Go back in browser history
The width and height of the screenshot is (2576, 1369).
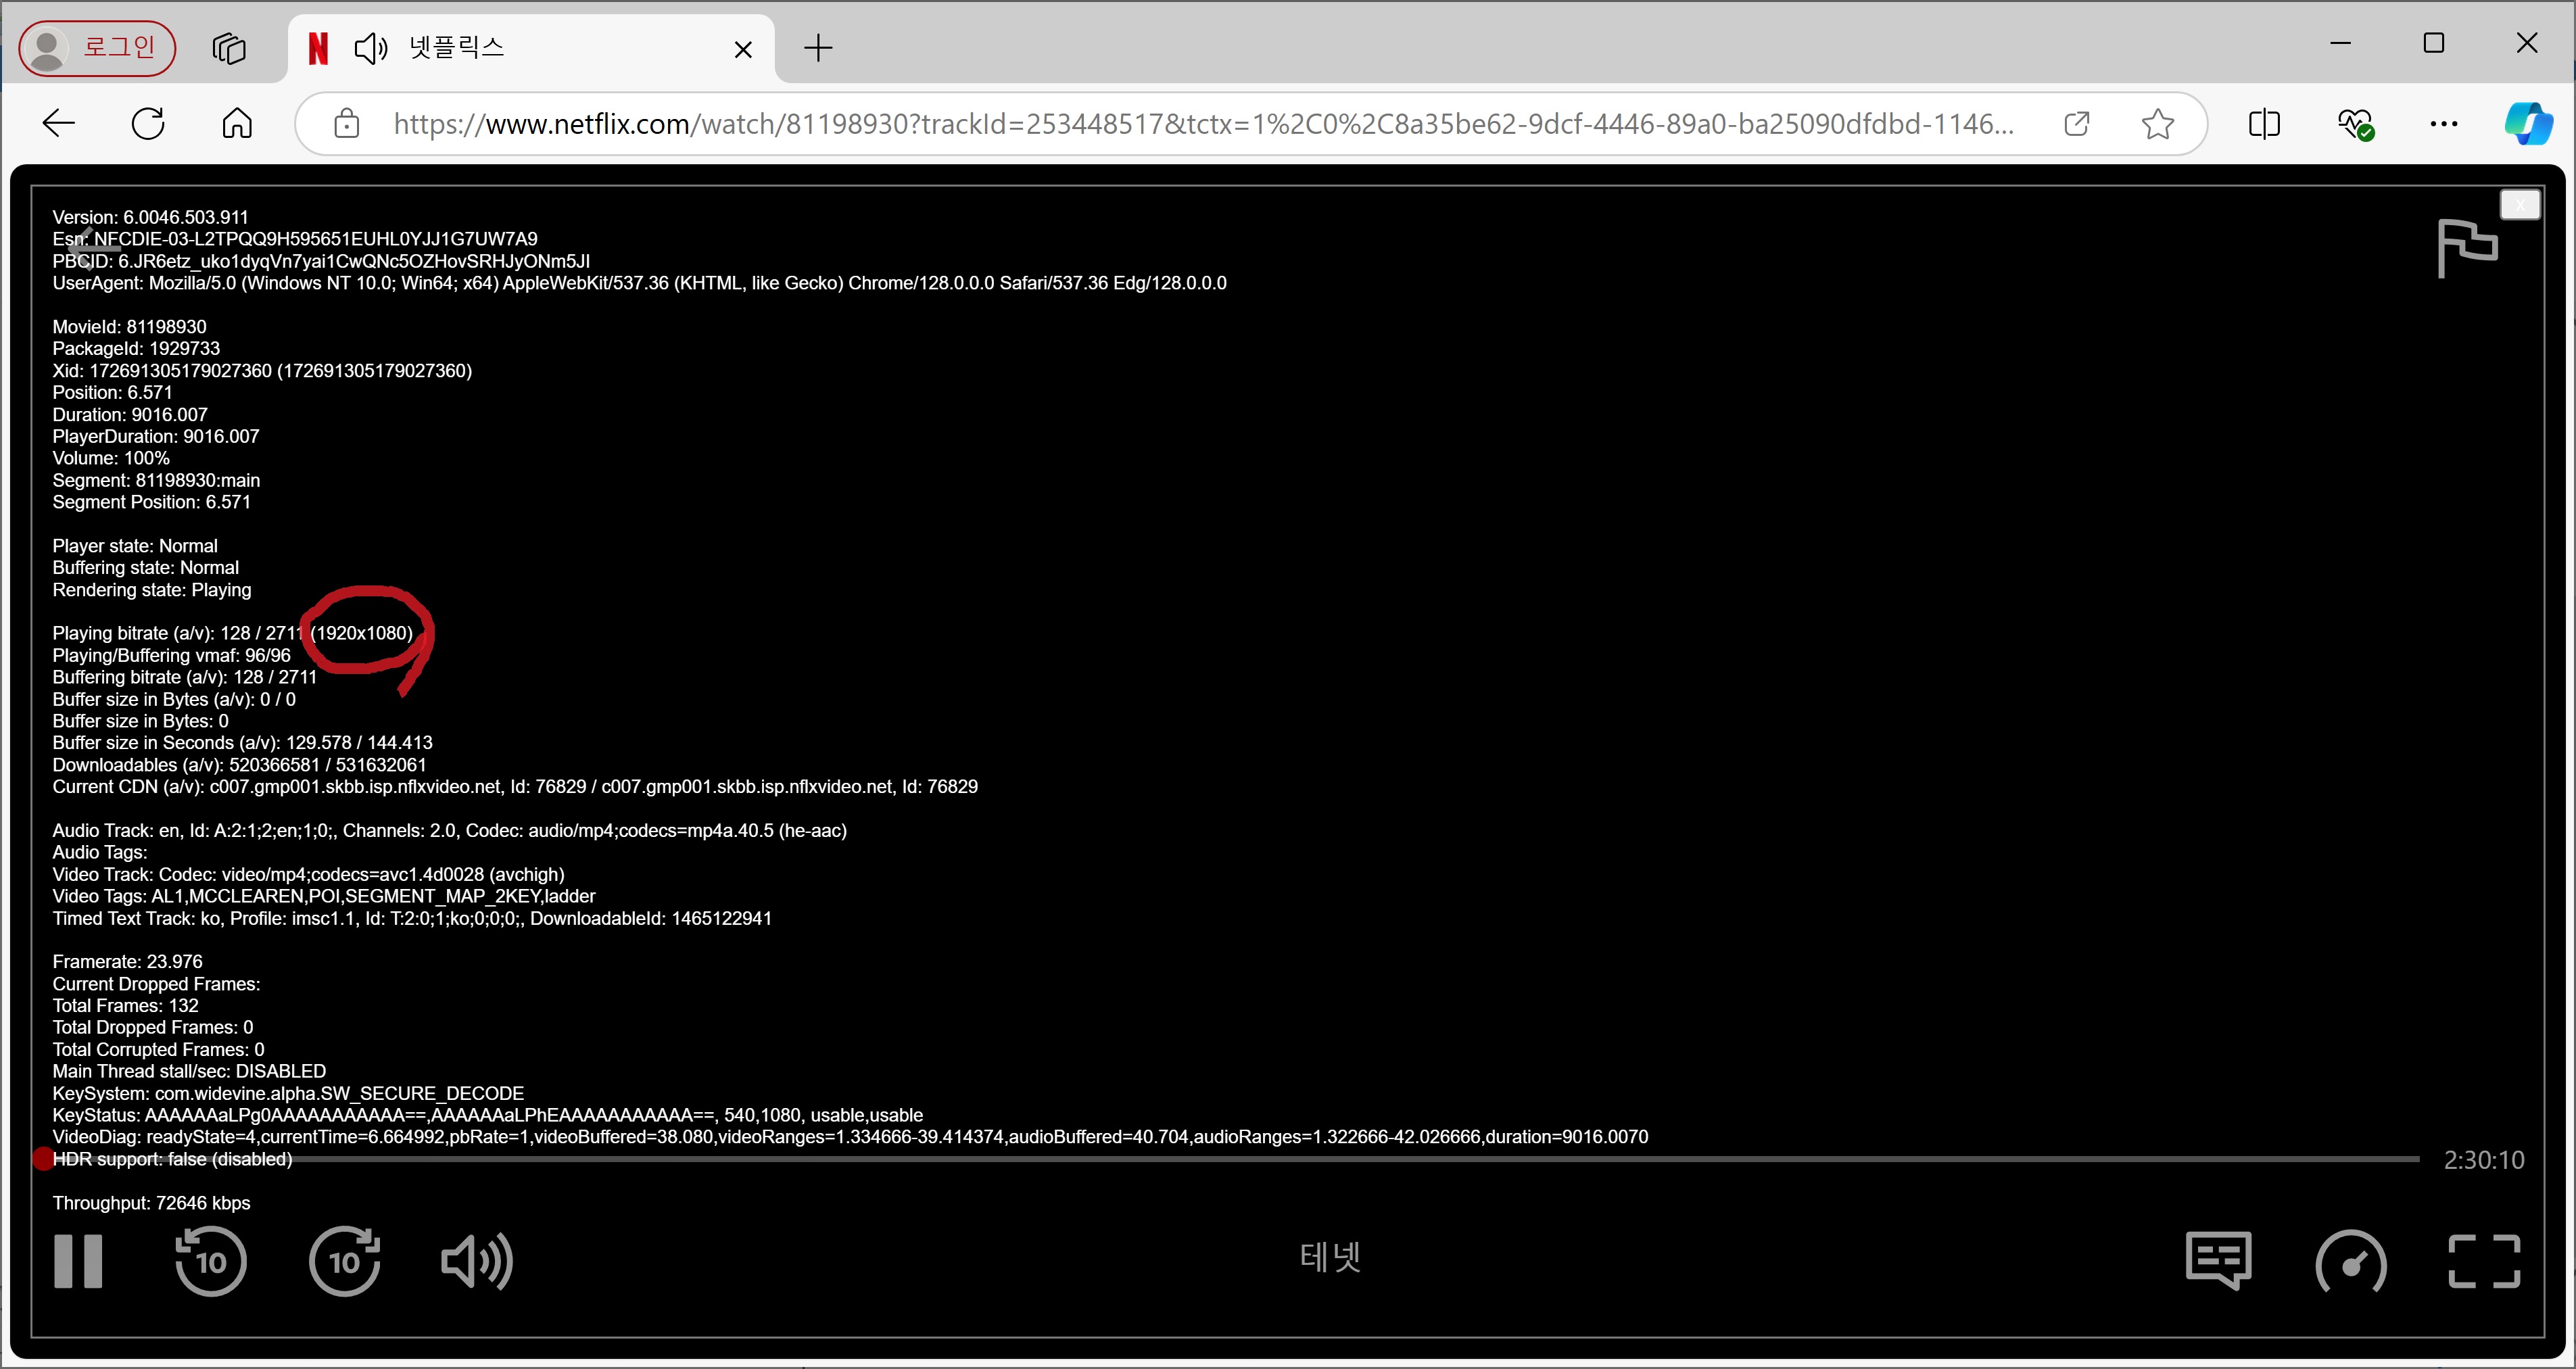[59, 124]
